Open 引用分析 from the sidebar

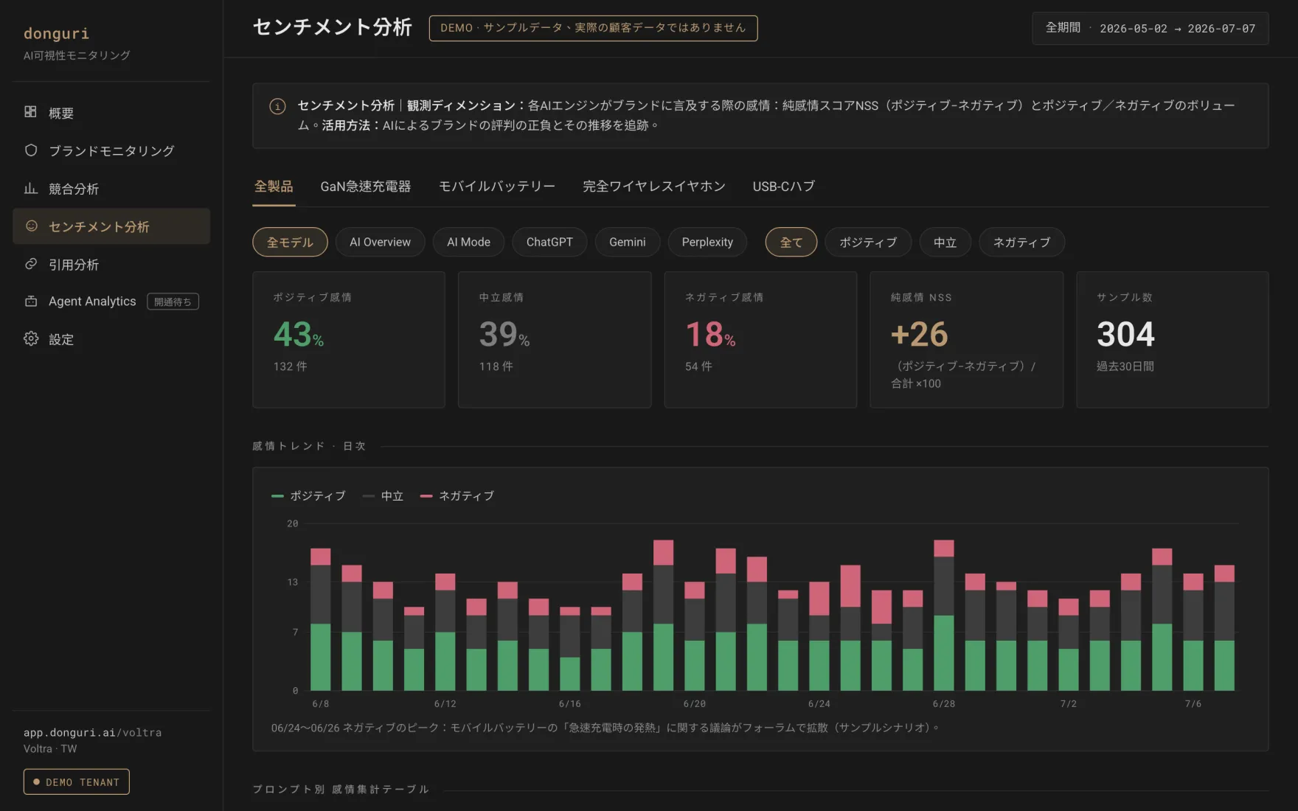[111, 264]
